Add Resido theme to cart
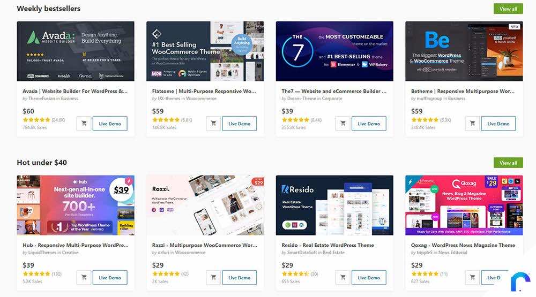 (x=343, y=278)
